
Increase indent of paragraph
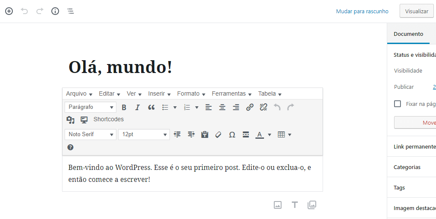pyautogui.click(x=191, y=134)
